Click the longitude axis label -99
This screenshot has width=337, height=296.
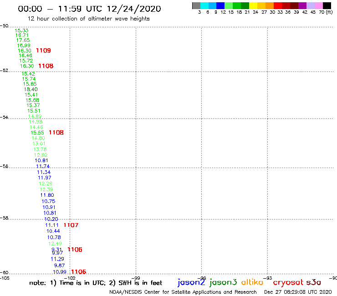point(136,278)
